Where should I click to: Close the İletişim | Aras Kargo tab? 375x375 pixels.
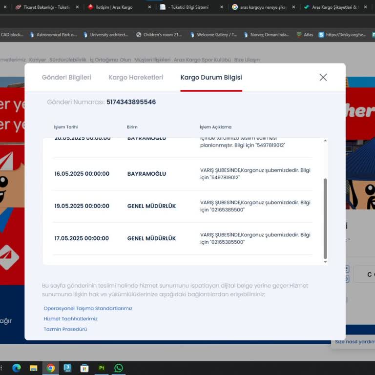149,7
